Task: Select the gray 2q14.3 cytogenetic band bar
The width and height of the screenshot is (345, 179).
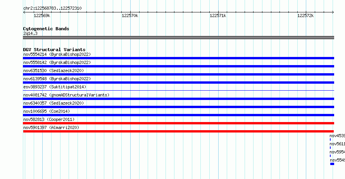Action: (178, 38)
